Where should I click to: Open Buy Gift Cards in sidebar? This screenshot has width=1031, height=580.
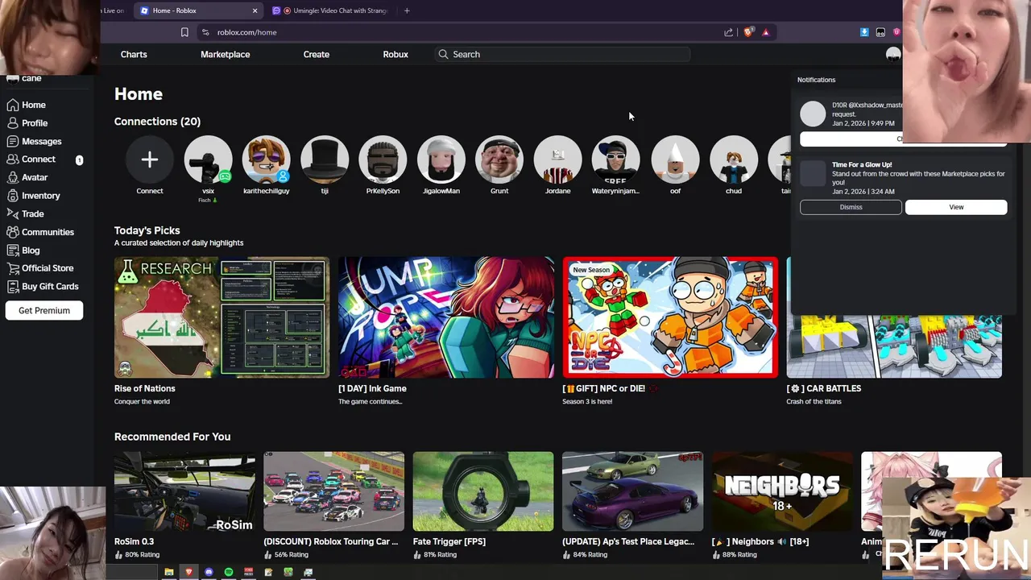43,287
